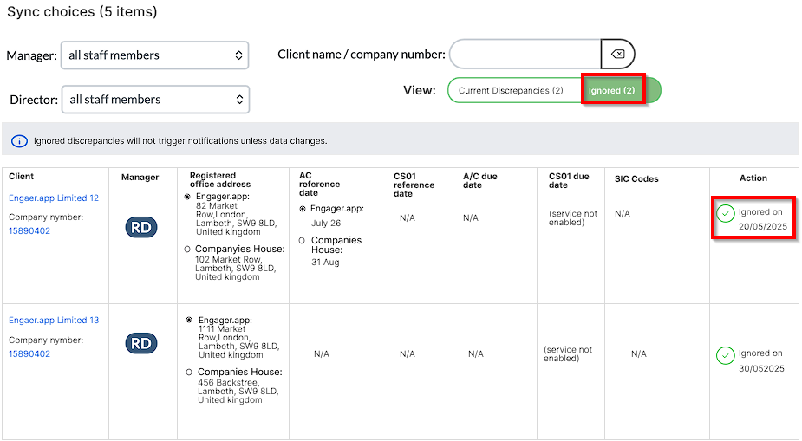Screen dimensions: 802x441
Task: Select Engager.app address radio for Limited 13
Action: click(x=189, y=320)
